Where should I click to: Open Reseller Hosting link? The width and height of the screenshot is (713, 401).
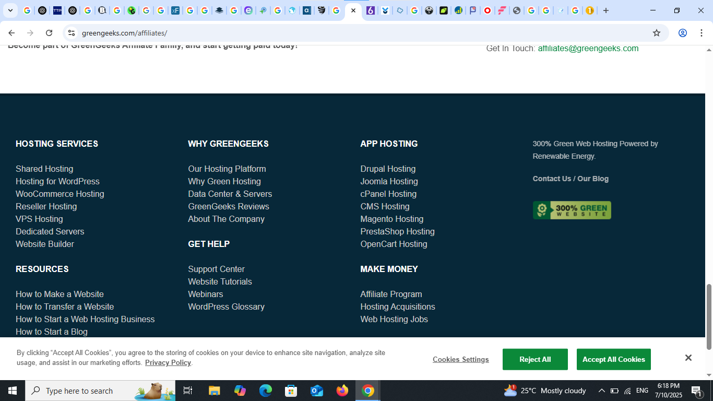point(46,206)
